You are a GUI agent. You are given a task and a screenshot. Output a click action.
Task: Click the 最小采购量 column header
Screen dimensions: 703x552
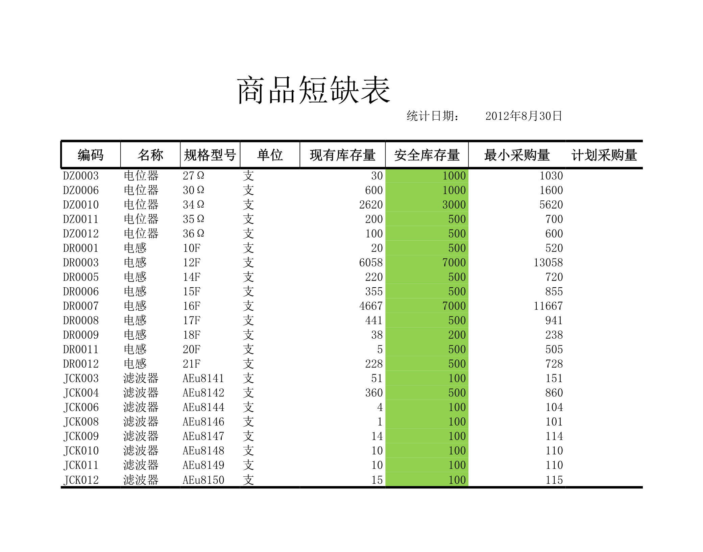coord(516,155)
